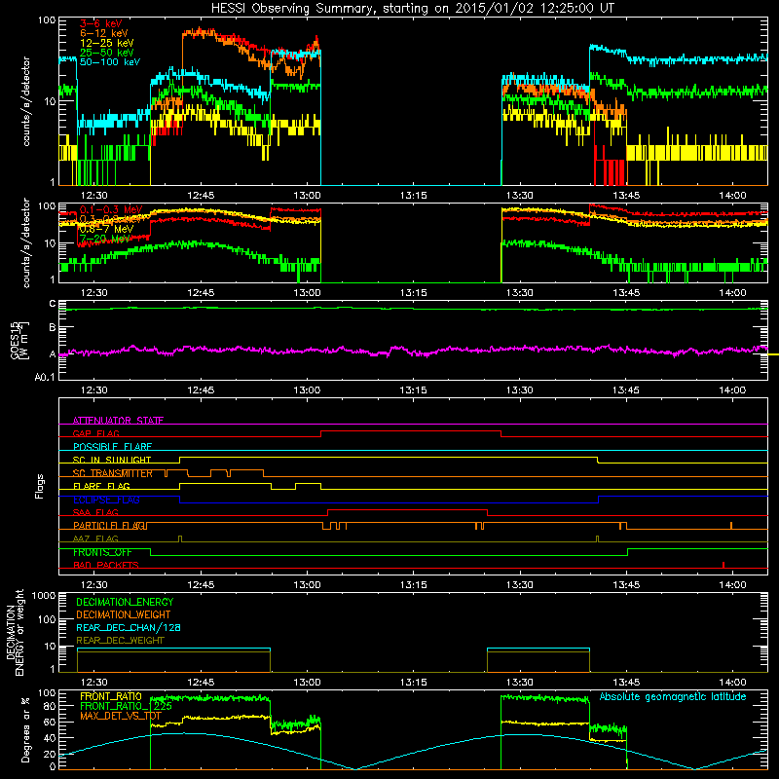The height and width of the screenshot is (779, 779).
Task: Click the MAX_DET_VS_TOT legend entry
Action: 121,716
